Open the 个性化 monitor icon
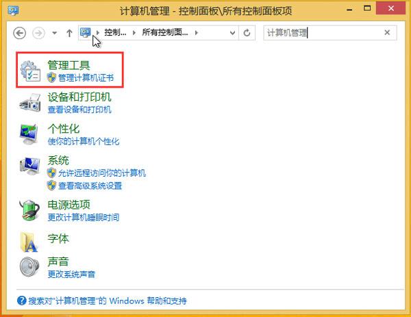The image size is (411, 317). [x=29, y=134]
